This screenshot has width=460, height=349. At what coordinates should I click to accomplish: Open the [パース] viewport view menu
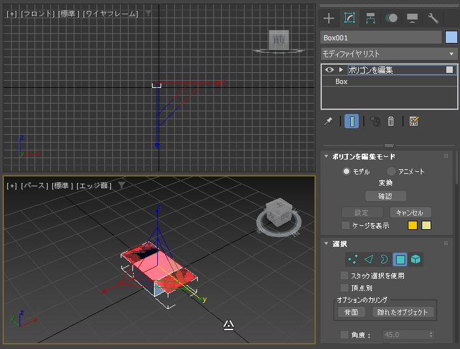coord(34,186)
